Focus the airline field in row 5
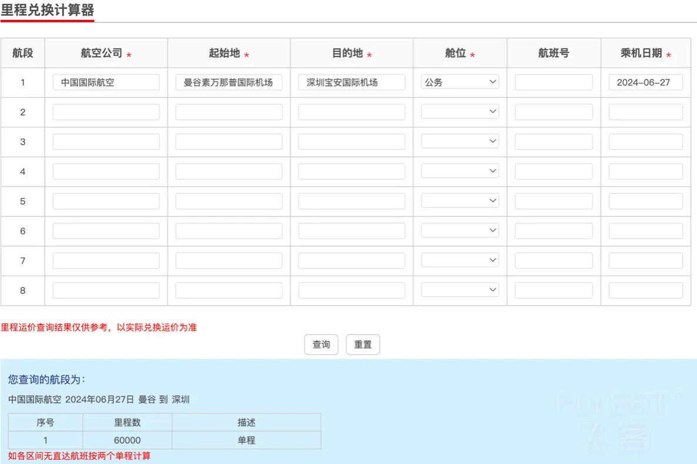Image resolution: width=697 pixels, height=464 pixels. tap(106, 201)
